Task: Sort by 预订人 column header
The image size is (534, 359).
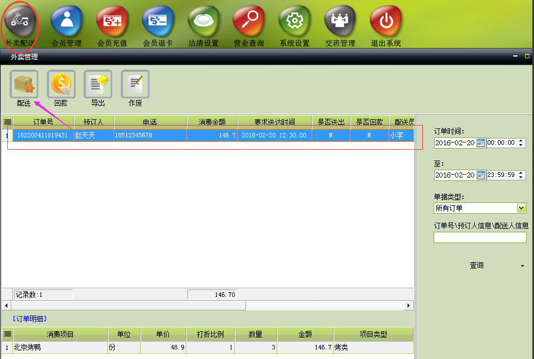Action: coord(94,122)
